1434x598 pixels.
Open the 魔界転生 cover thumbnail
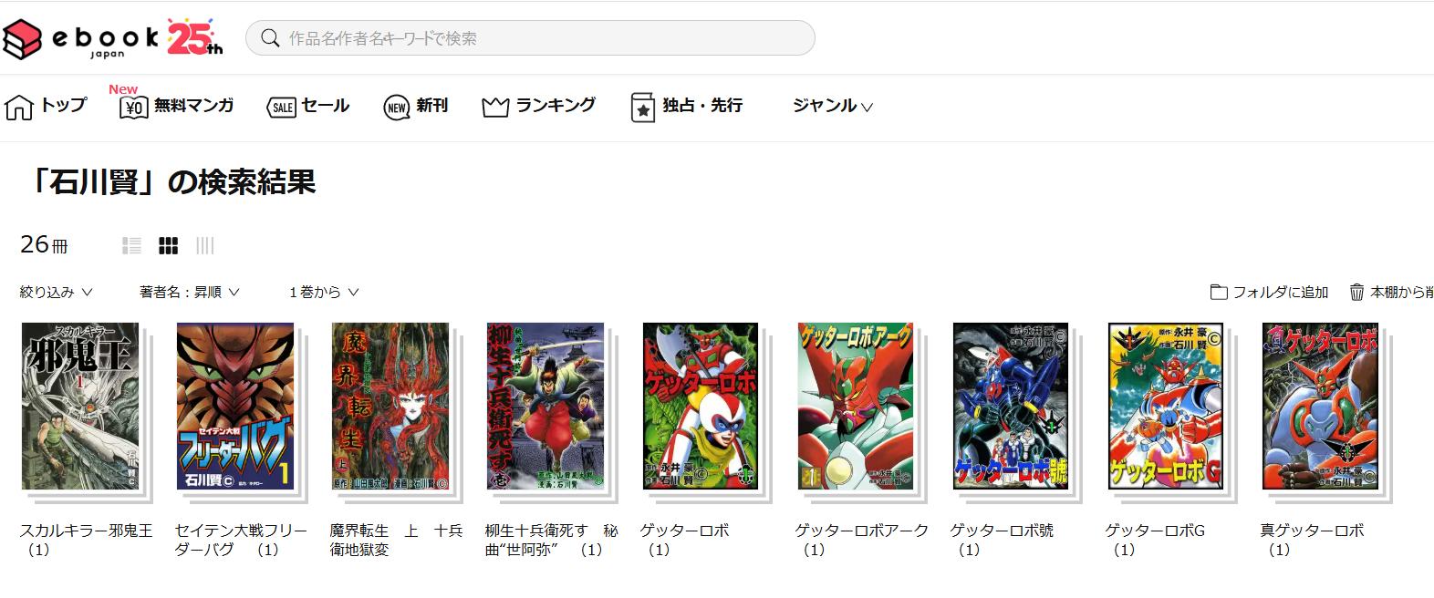click(390, 407)
